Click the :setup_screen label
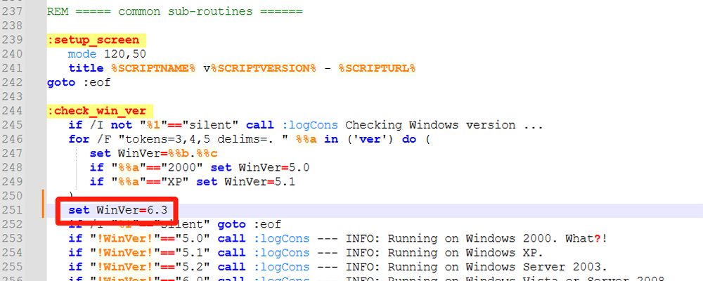703x281 pixels. tap(93, 40)
